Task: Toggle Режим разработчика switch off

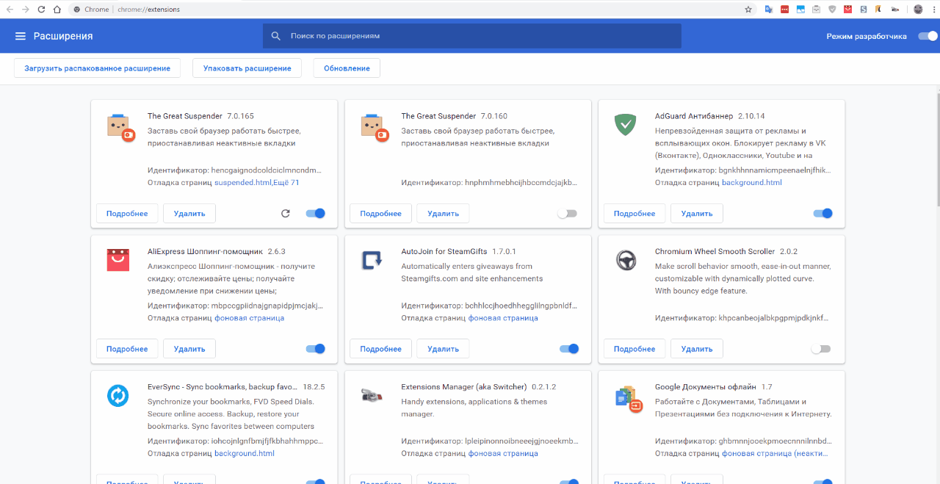Action: 928,36
